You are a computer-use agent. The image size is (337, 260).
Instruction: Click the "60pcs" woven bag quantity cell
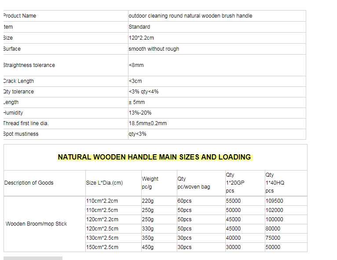pos(184,201)
